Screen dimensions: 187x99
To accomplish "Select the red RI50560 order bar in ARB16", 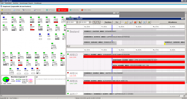I will [x=134, y=83].
